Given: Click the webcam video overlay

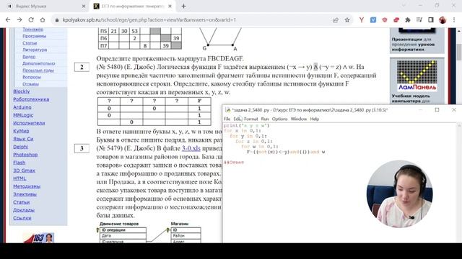Looking at the screenshot, I should 399,194.
